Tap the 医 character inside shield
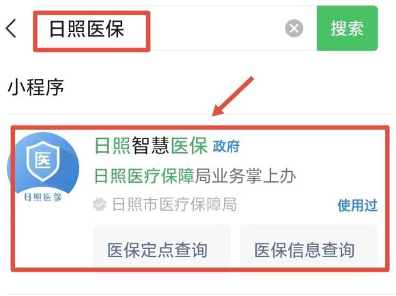Screen dimensions: 396x296 coord(43,160)
